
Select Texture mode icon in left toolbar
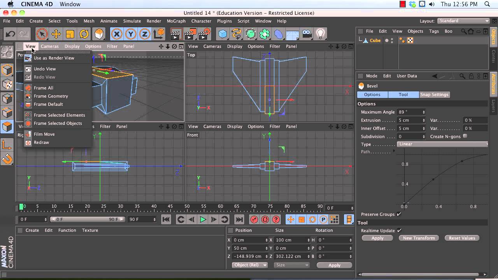coord(7,84)
